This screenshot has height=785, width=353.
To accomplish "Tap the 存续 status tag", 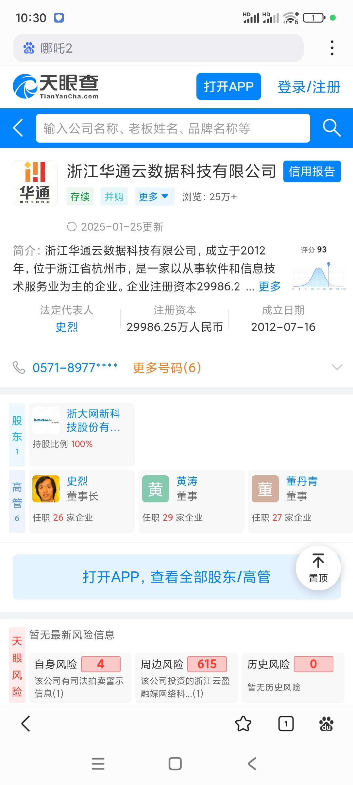I will pyautogui.click(x=80, y=197).
